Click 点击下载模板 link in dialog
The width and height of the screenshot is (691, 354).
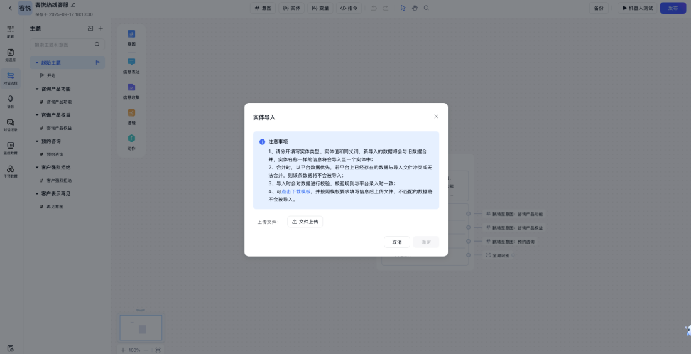coord(296,191)
